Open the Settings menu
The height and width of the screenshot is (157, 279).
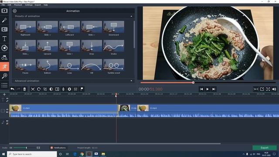[x=29, y=5]
